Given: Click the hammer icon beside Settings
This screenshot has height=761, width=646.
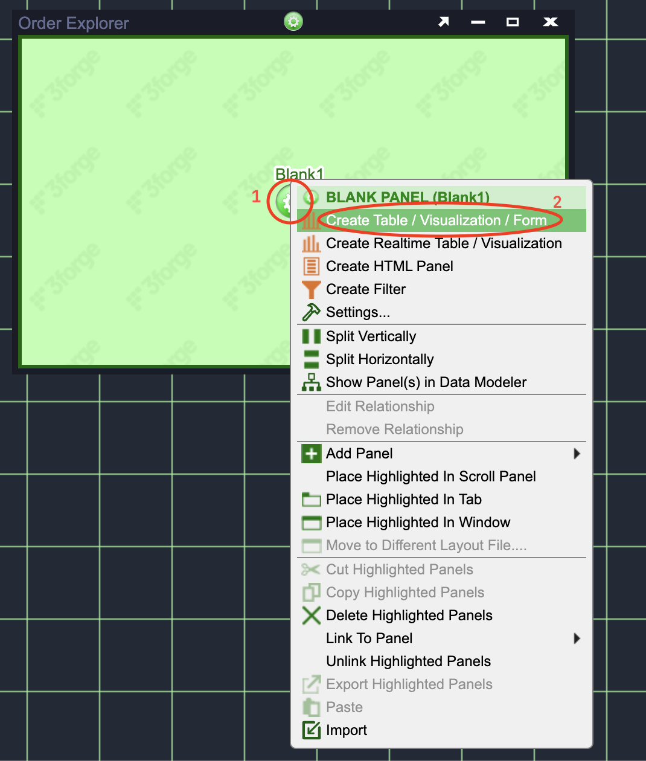Looking at the screenshot, I should click(x=311, y=312).
